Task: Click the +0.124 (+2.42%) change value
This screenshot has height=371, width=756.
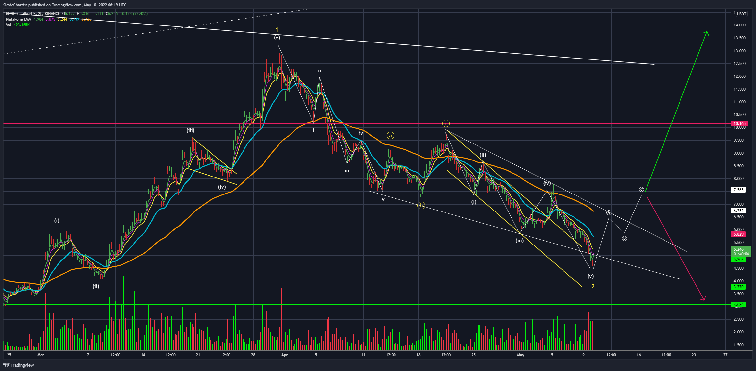Action: pyautogui.click(x=134, y=14)
